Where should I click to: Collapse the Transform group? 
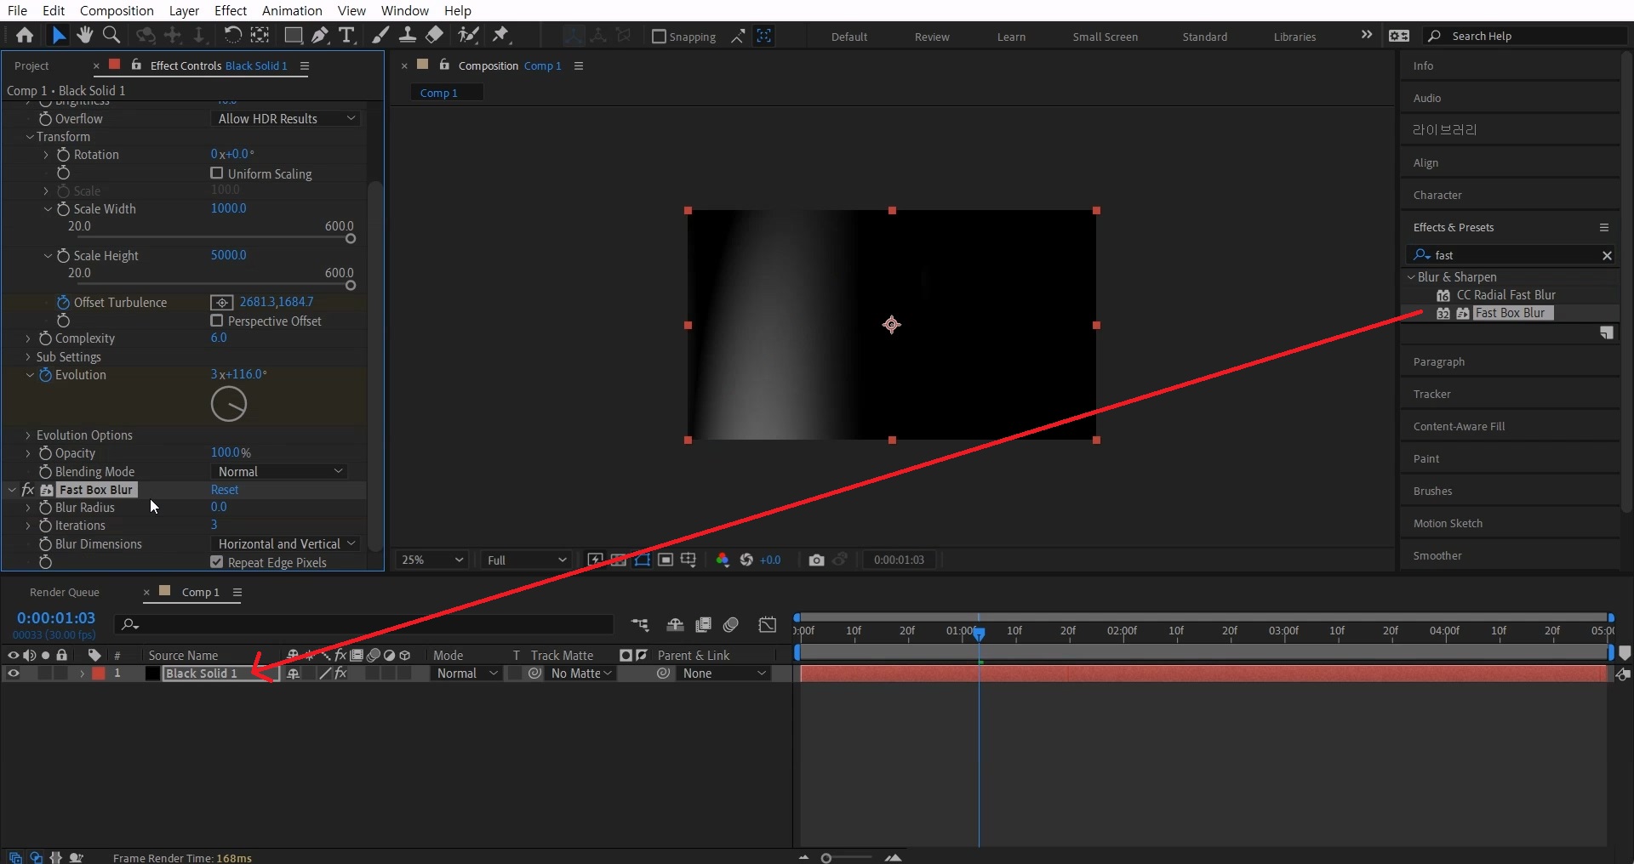tap(30, 137)
